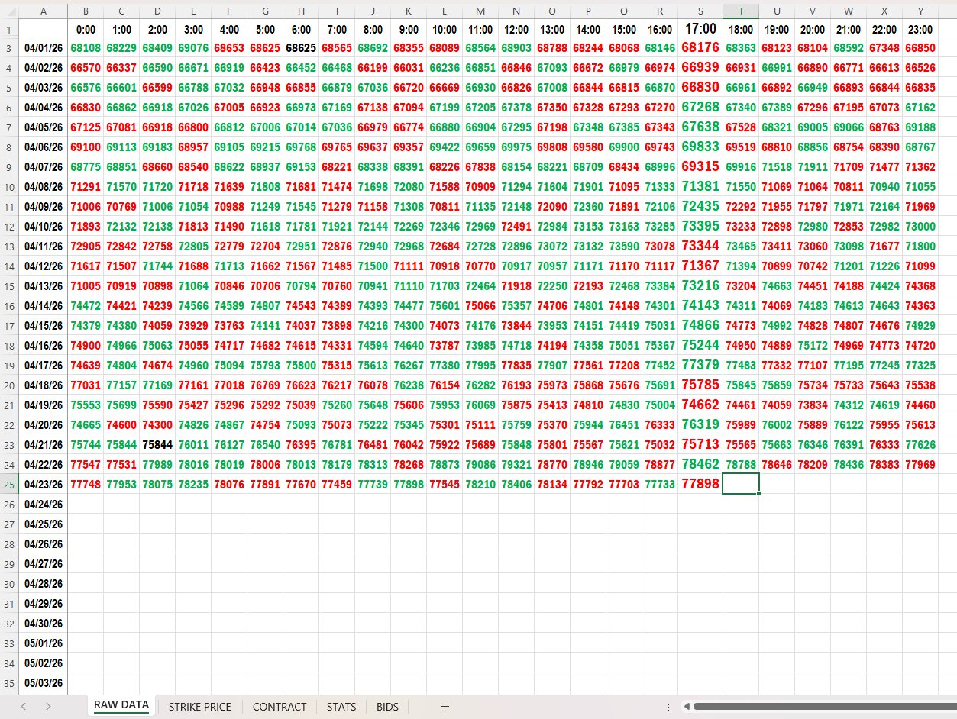Viewport: 957px width, 719px height.
Task: Open the STRIKE PRICE sheet tab
Action: (x=199, y=707)
